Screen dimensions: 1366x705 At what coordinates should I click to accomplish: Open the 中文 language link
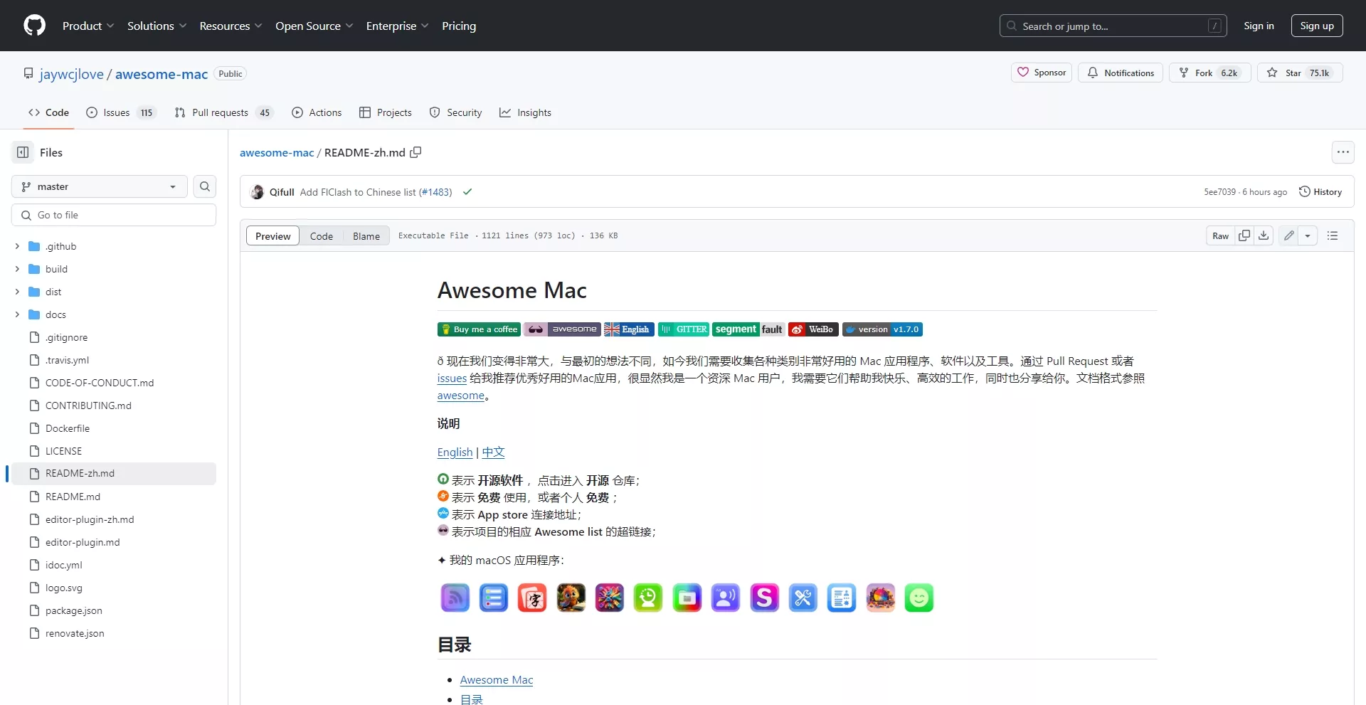pos(493,452)
